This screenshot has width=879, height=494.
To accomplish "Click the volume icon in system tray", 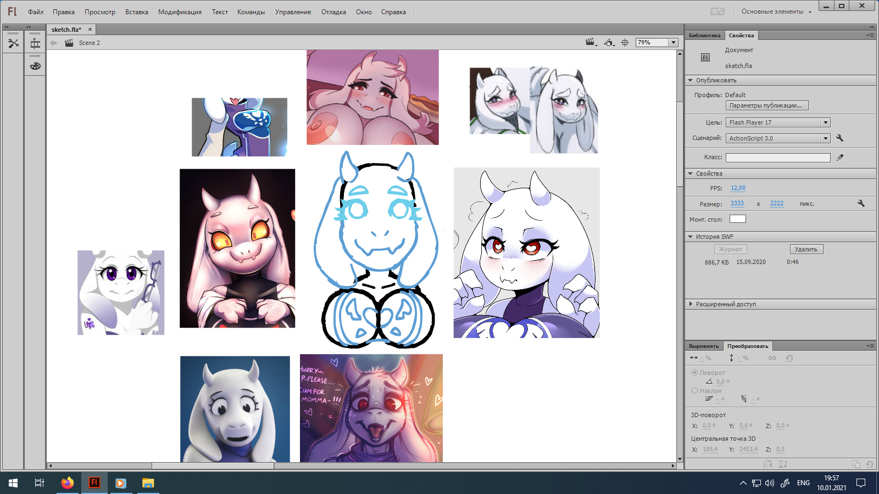I will click(770, 483).
